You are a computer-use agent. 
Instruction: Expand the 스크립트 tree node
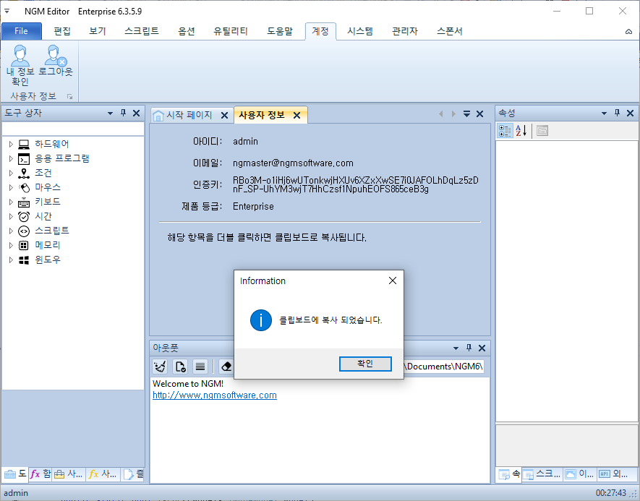click(11, 231)
